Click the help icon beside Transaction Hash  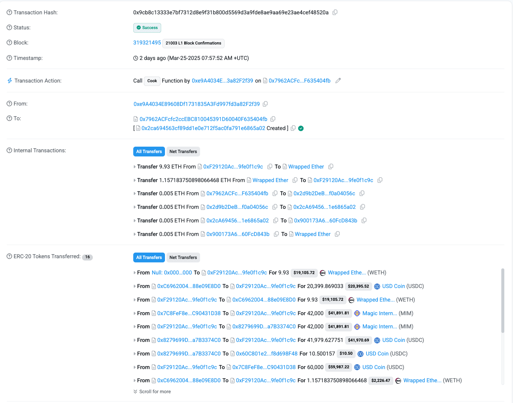(x=9, y=12)
